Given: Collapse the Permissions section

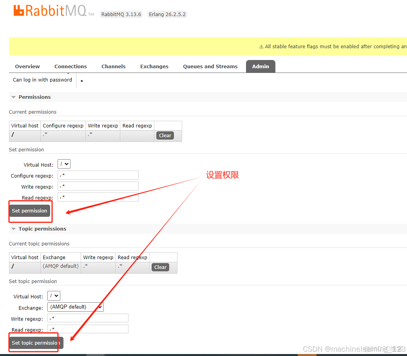Looking at the screenshot, I should [13, 97].
